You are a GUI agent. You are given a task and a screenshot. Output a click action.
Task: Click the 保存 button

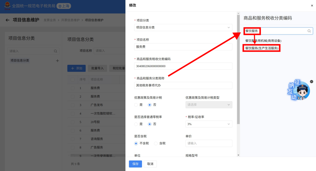coord(135,164)
